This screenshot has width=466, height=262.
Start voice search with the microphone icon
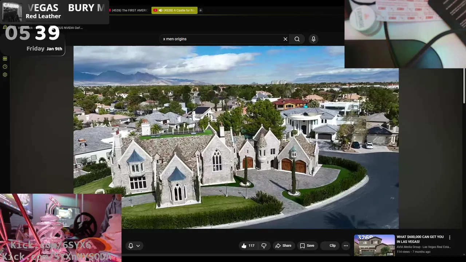[x=313, y=39]
